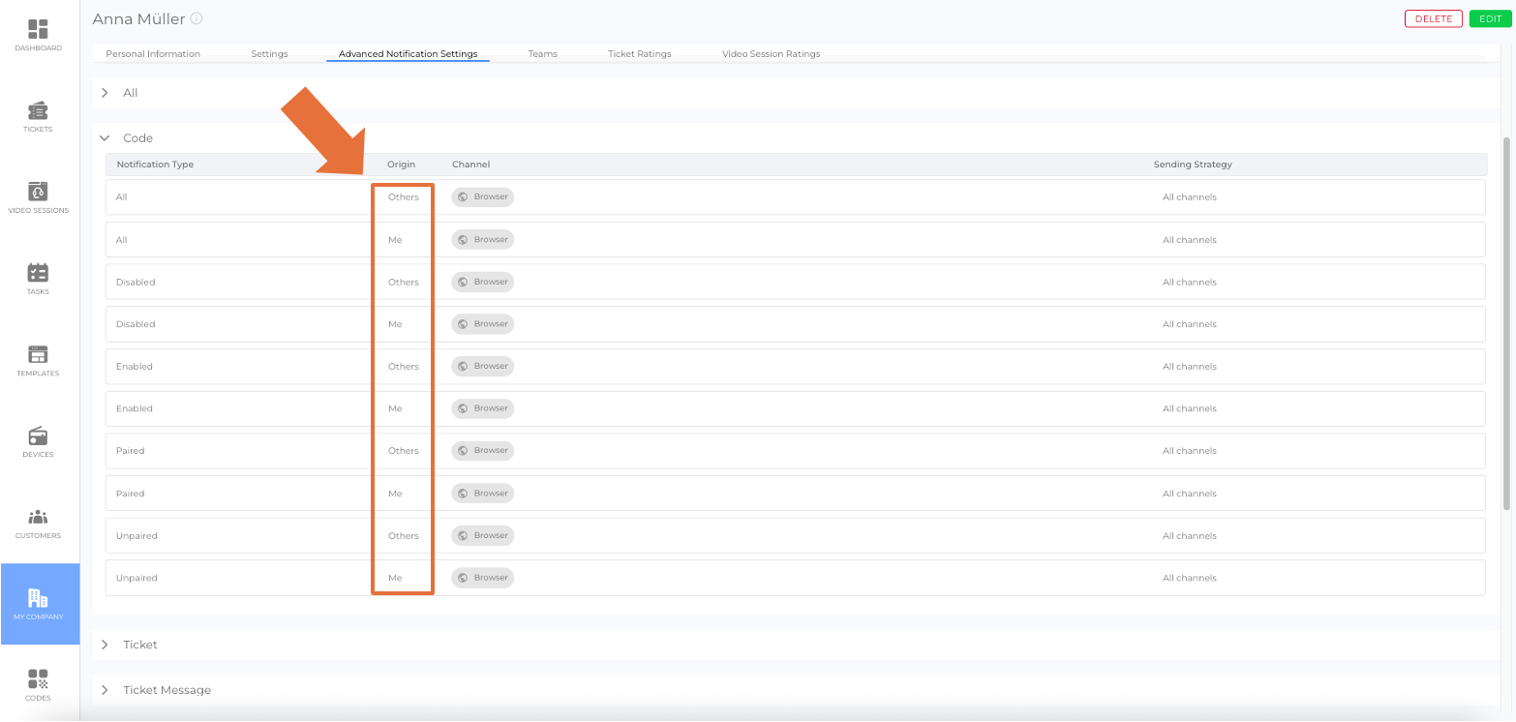This screenshot has width=1516, height=722.
Task: Click Browser chip in first All row
Action: (482, 197)
